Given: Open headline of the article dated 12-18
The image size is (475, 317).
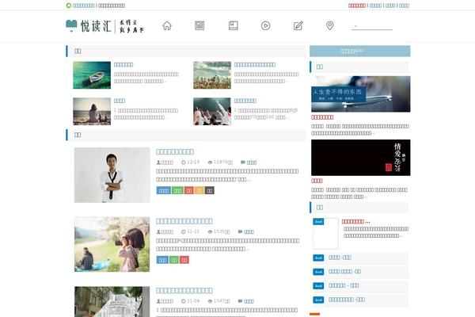Looking at the screenshot, I should 175,151.
